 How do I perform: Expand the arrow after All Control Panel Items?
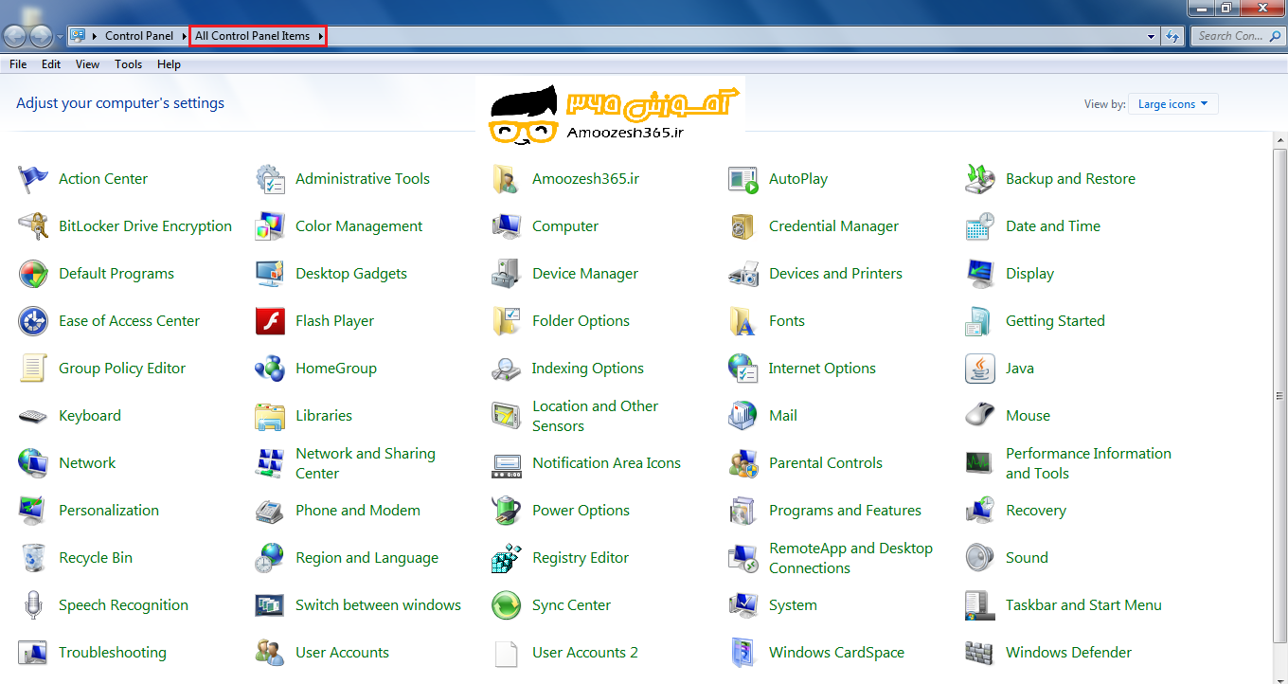pyautogui.click(x=321, y=36)
